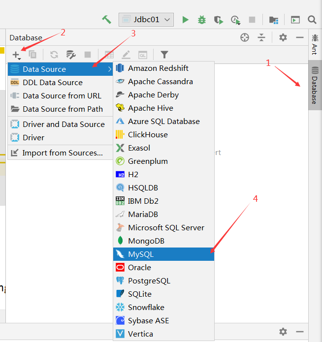Click the crosshair locate icon in Database panel
Viewport: 322px width, 342px height.
tap(245, 37)
